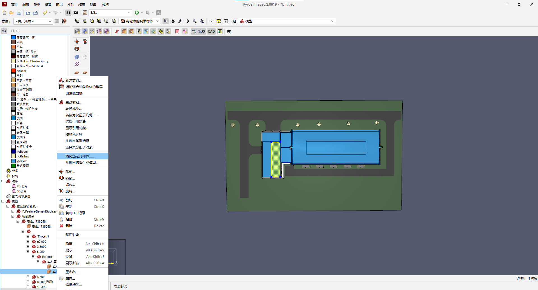Screen dimensions: 538x290
Task: Choose 新建群组 from context menu
Action: click(x=83, y=81)
